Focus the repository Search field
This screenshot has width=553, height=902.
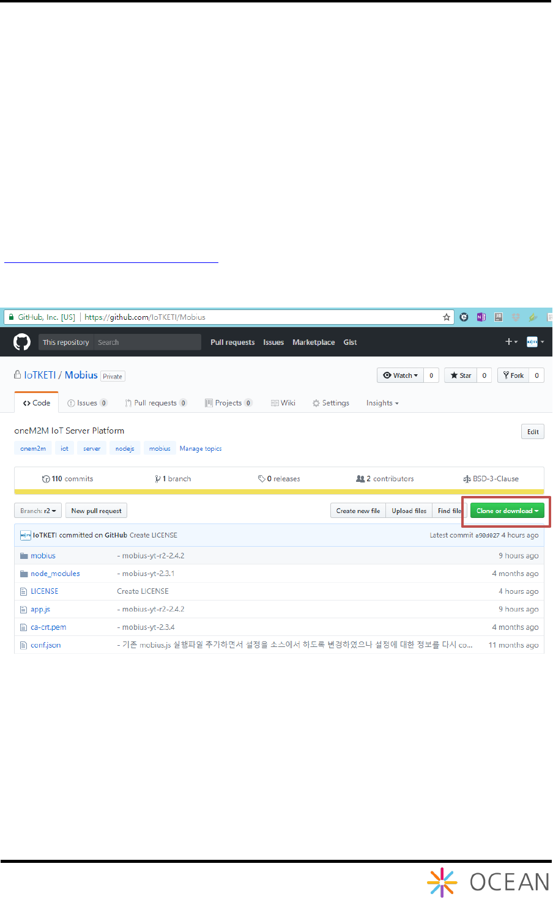point(147,342)
